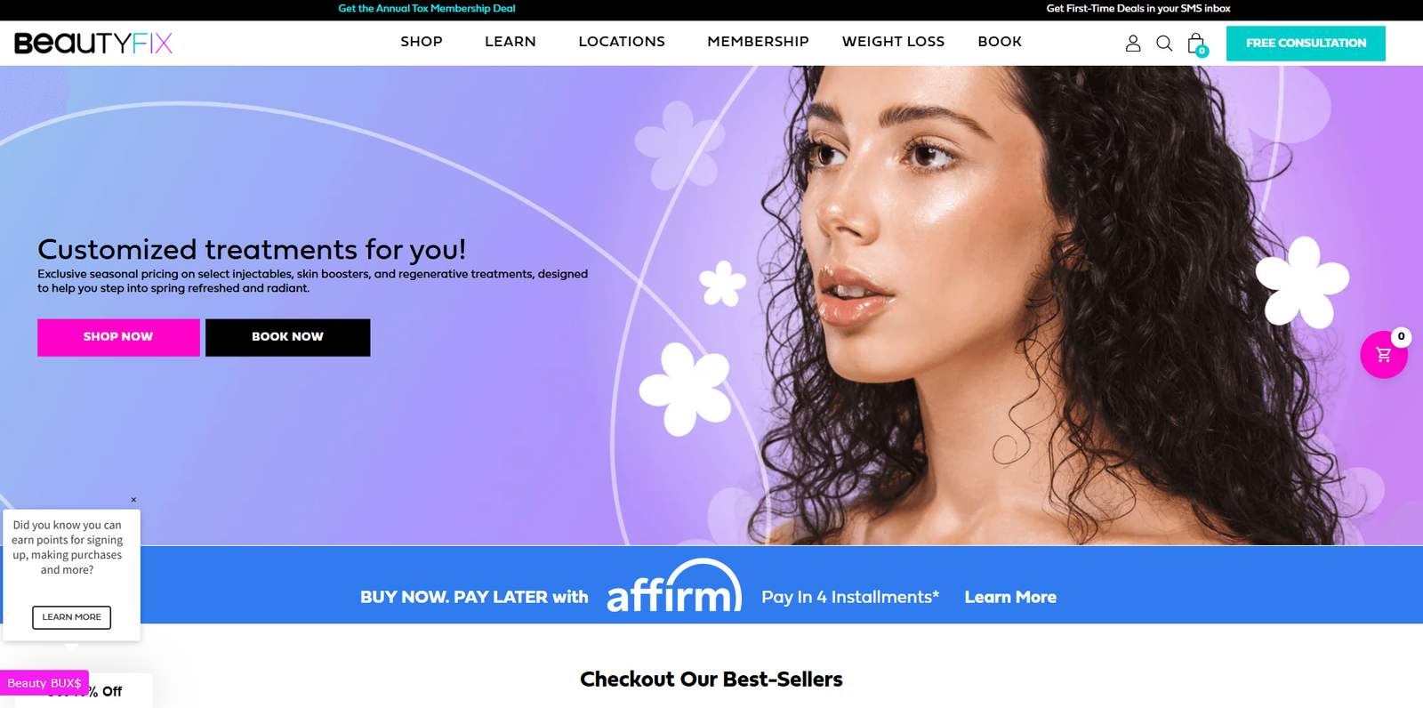Go to the WEIGHT LOSS page
Screen dimensions: 1423x708
(893, 42)
